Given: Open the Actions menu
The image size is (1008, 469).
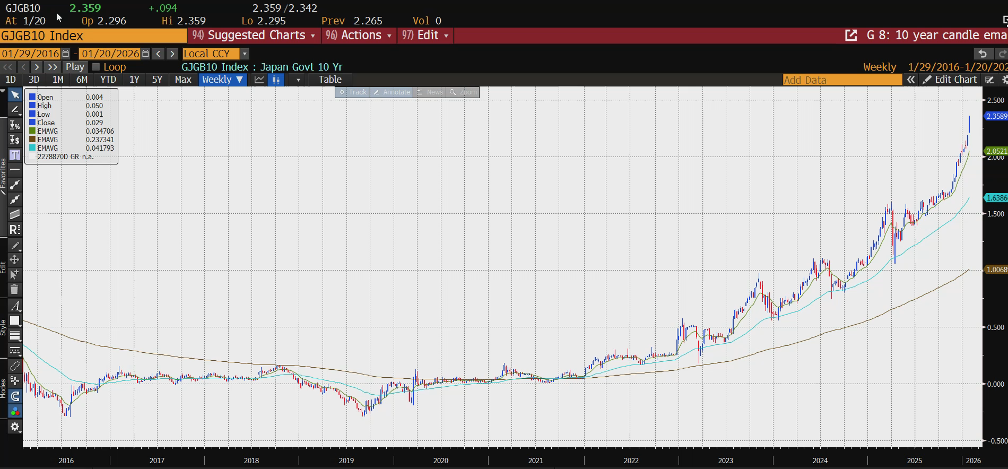Looking at the screenshot, I should tap(360, 36).
